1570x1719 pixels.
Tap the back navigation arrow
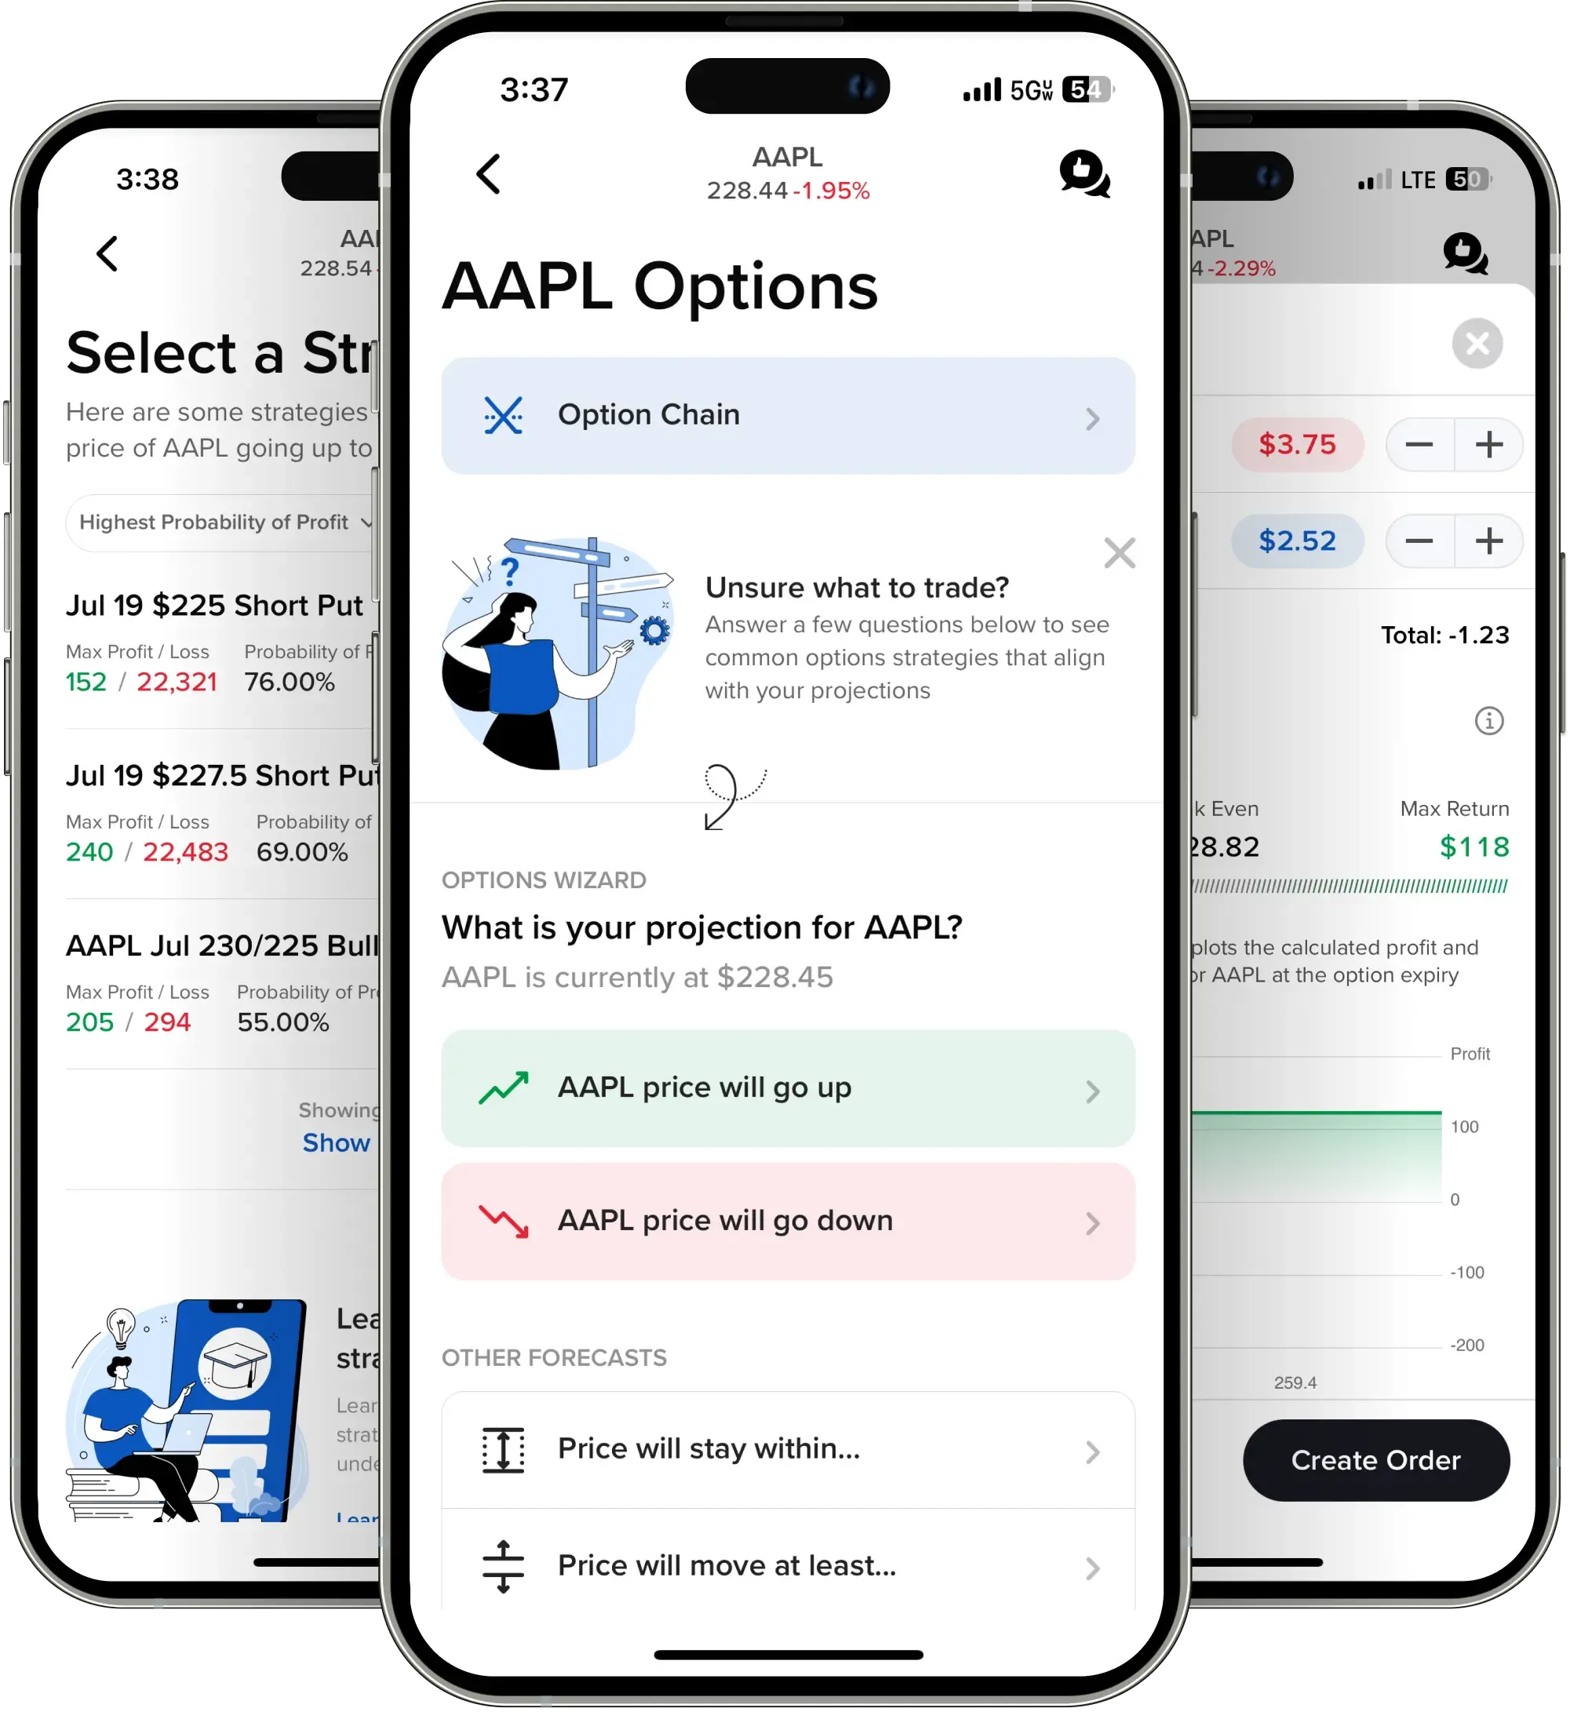[x=488, y=169]
